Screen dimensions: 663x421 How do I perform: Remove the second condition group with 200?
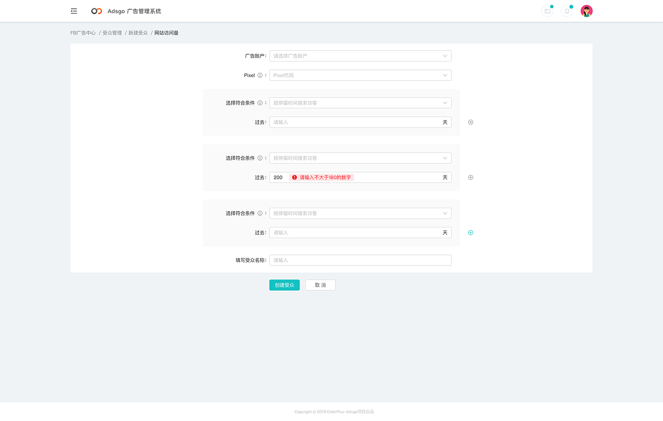tap(470, 177)
